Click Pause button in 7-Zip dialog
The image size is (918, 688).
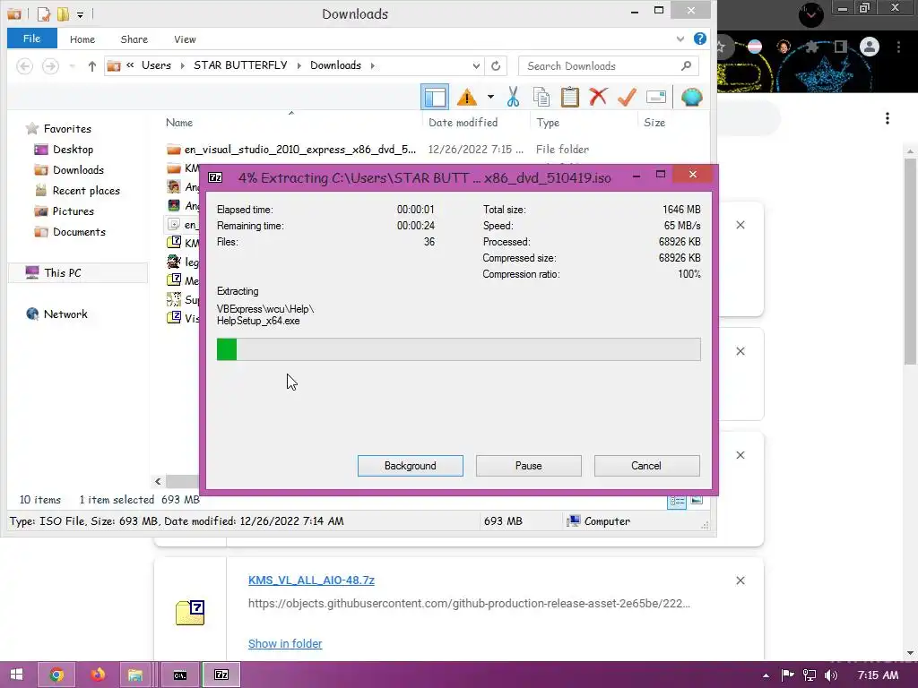pyautogui.click(x=529, y=466)
